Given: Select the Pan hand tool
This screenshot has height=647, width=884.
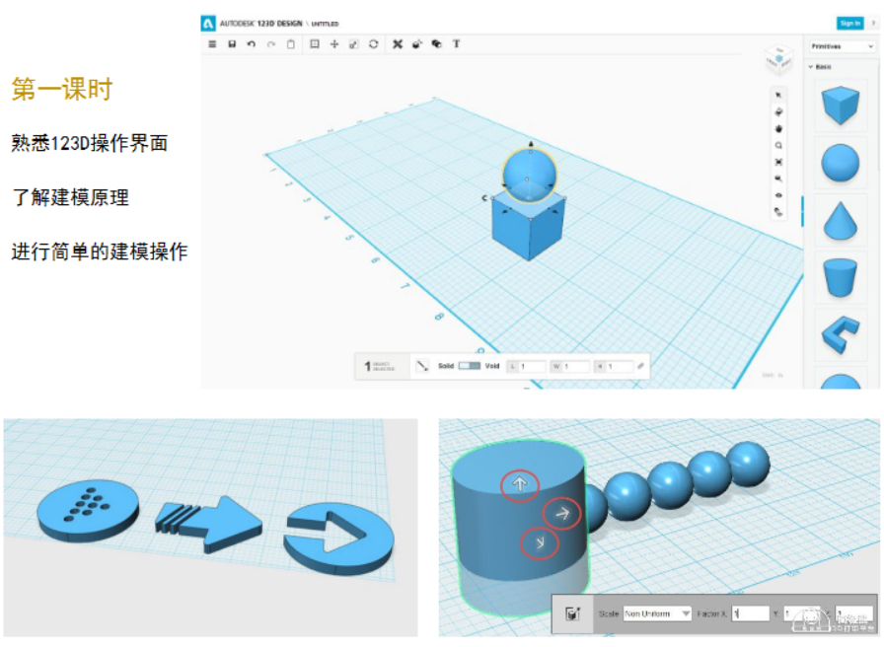Looking at the screenshot, I should [x=778, y=127].
